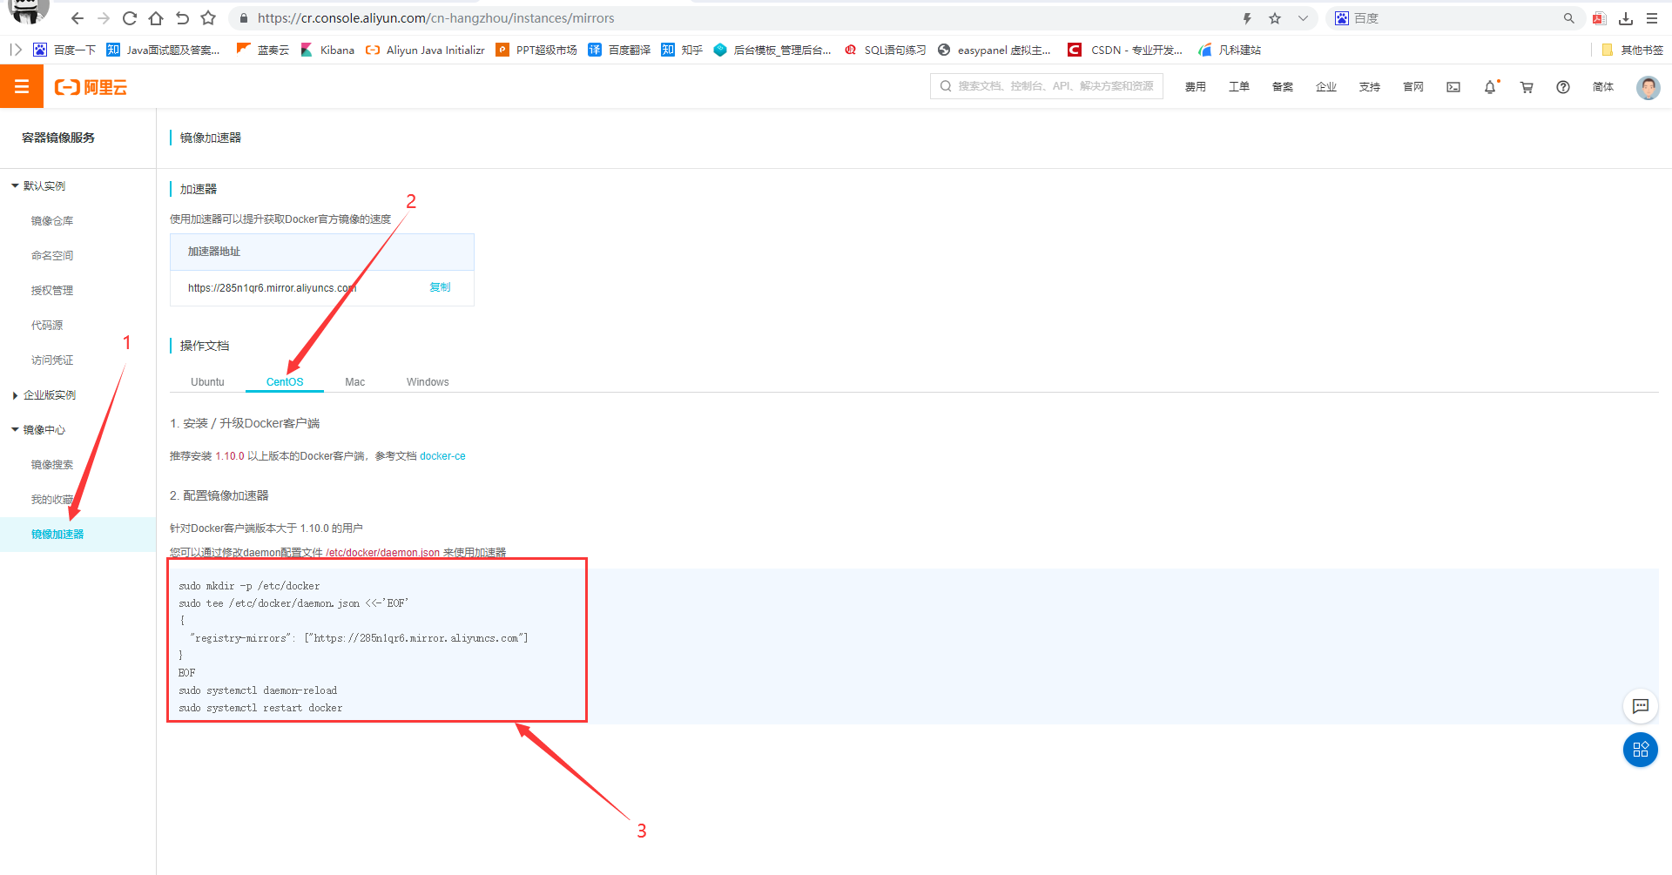Add favorite with star icon right of address bar
Image resolution: width=1672 pixels, height=875 pixels.
click(x=1275, y=18)
